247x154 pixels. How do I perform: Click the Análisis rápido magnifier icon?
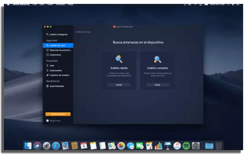pyautogui.click(x=119, y=59)
